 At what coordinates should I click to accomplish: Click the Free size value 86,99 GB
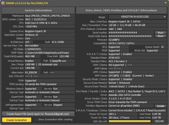pyautogui.click(x=140, y=25)
